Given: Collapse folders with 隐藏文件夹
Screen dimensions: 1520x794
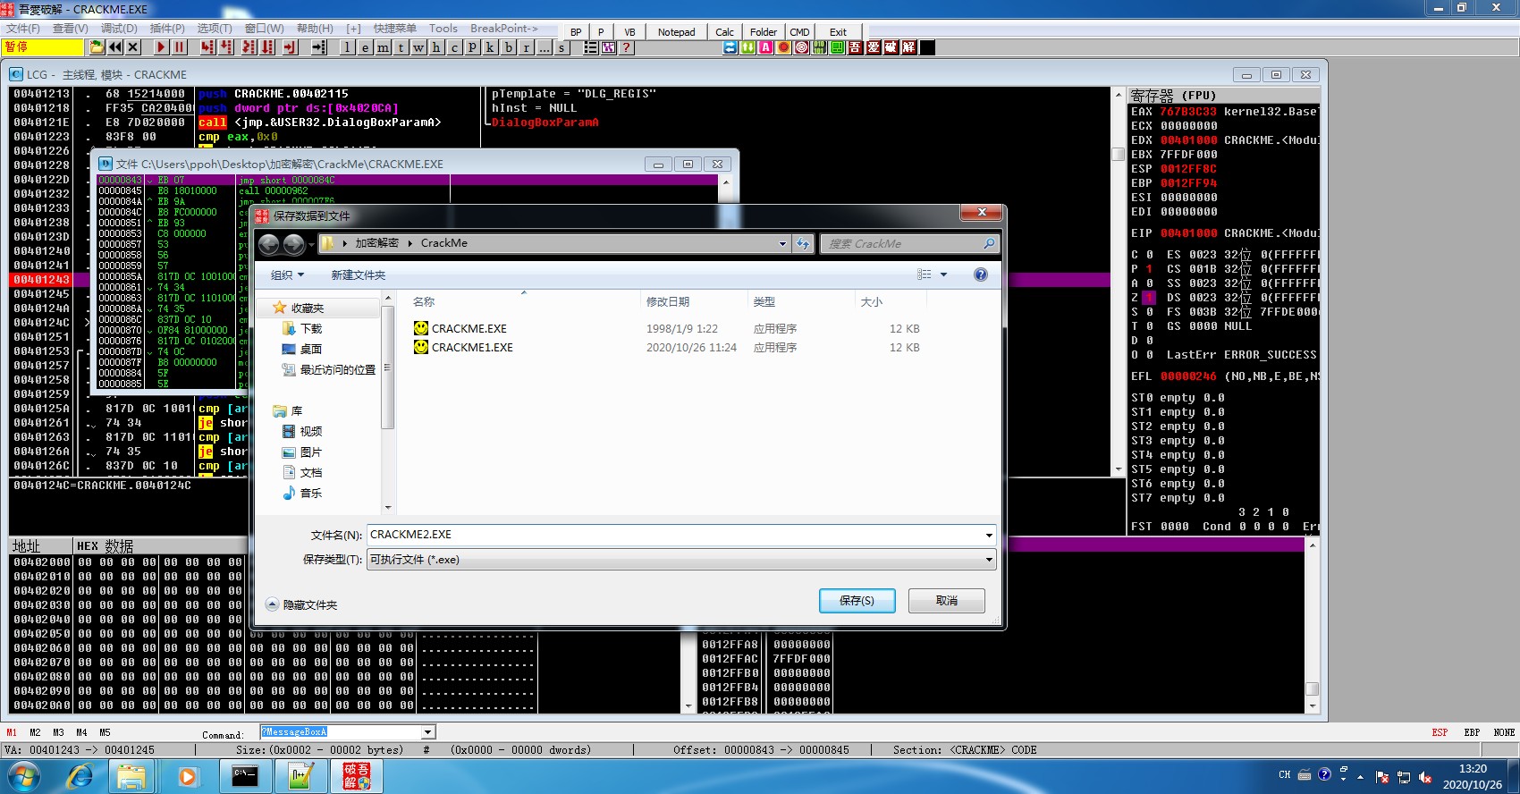Looking at the screenshot, I should tap(301, 605).
